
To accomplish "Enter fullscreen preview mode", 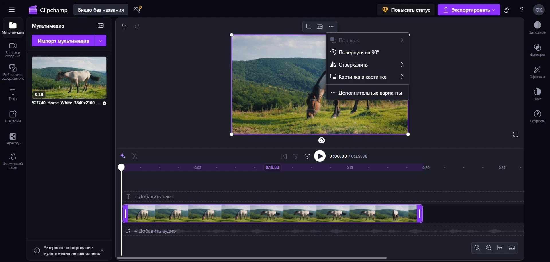I will [x=516, y=134].
